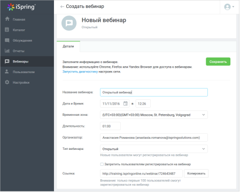Click the Тип вебинара label
Screen dimensions: 240x192
click(73, 149)
